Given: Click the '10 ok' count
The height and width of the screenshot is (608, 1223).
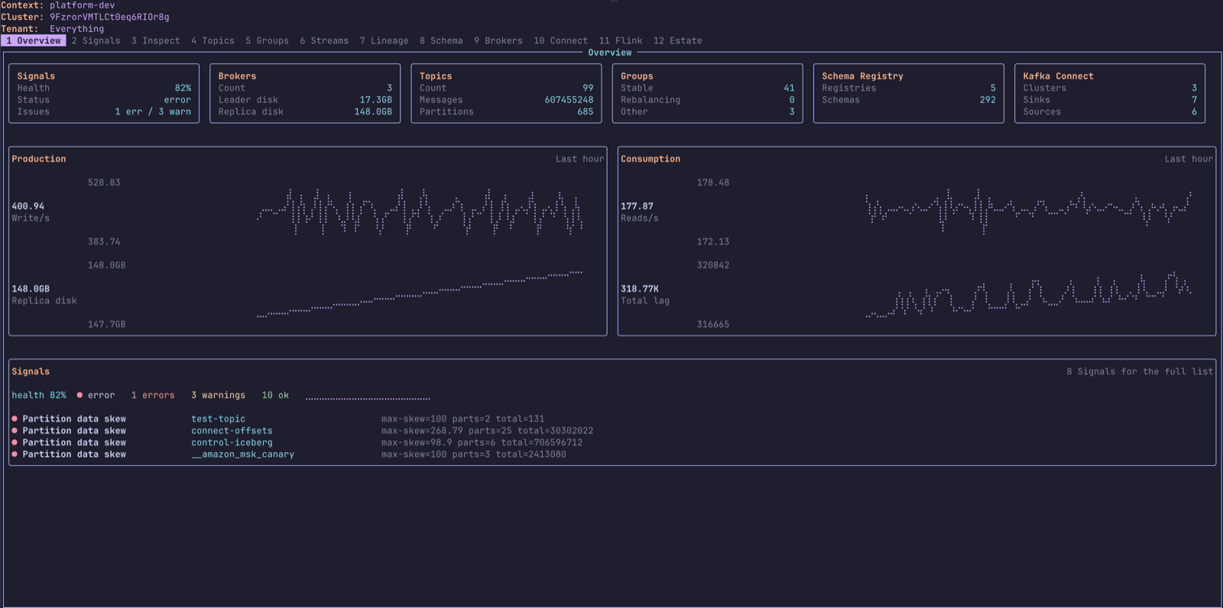Looking at the screenshot, I should click(x=275, y=395).
